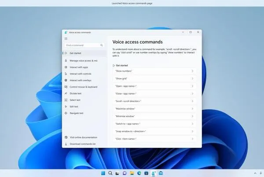Click the Voice access commands page heading
Image resolution: width=264 pixels, height=177 pixels.
(x=138, y=42)
